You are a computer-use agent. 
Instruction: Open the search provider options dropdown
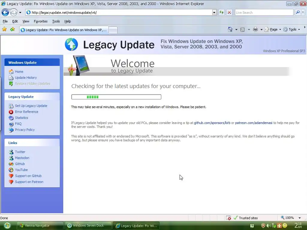pos(303,12)
